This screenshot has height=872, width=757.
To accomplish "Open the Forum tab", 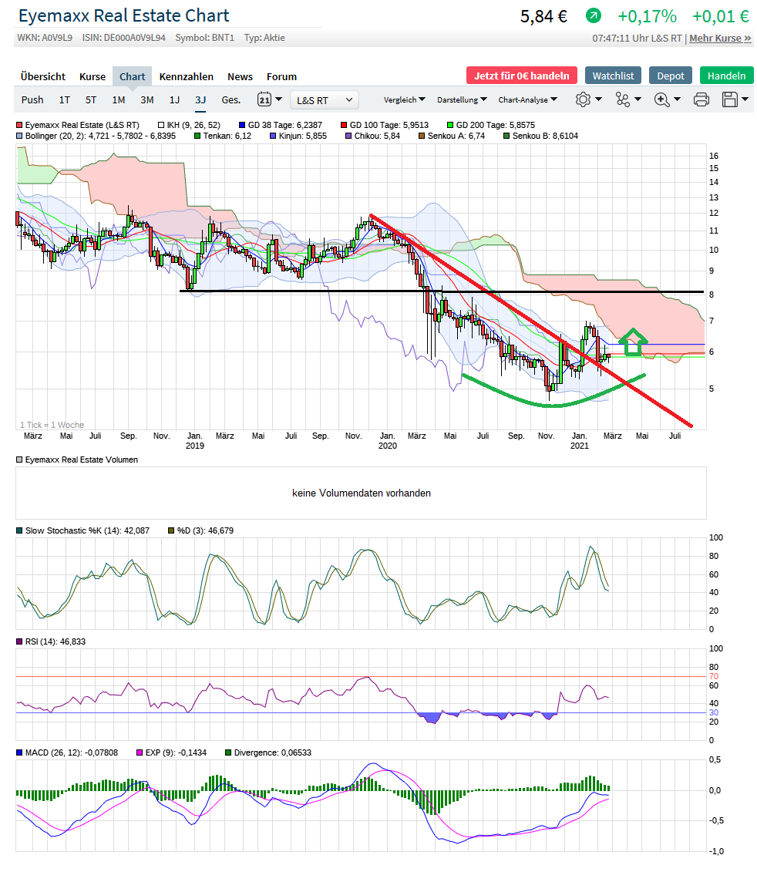I will click(x=281, y=76).
